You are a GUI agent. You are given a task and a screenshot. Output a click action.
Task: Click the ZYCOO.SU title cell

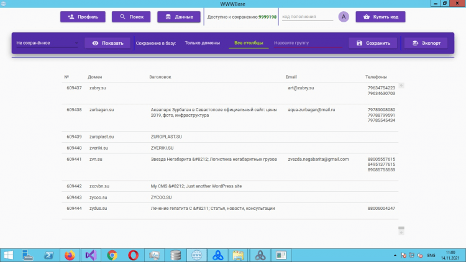click(161, 197)
